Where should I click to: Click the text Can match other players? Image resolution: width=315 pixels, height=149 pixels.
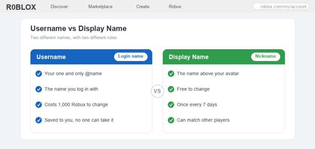[203, 120]
